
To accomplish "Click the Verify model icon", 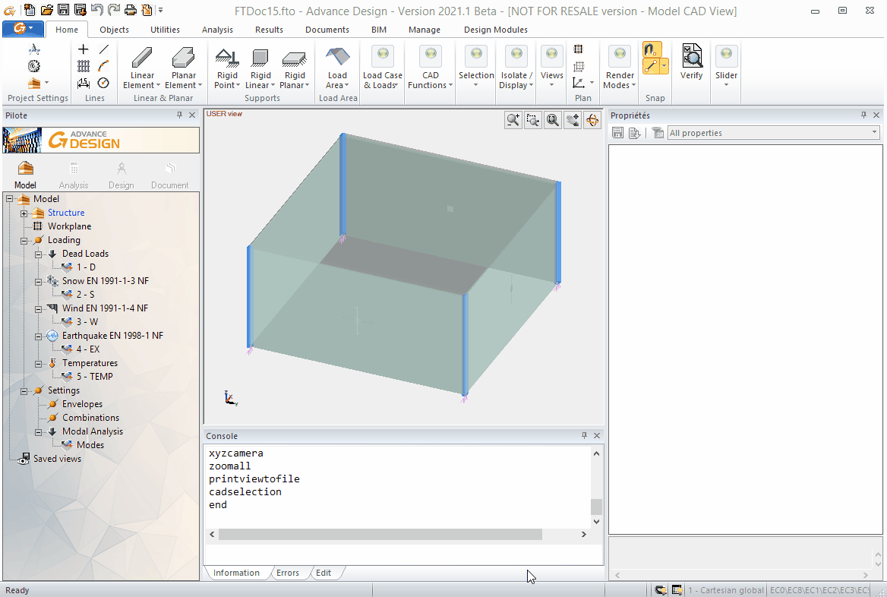I will click(x=691, y=56).
